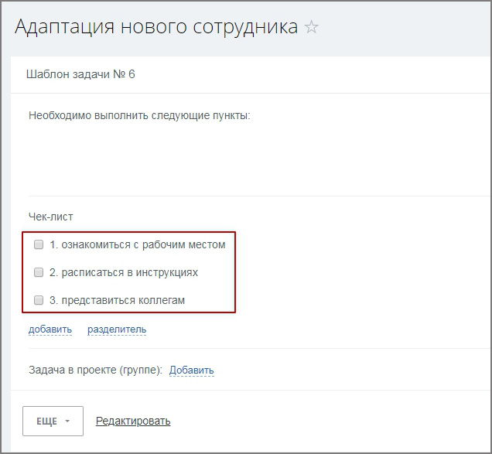Tick the "расписаться в инструкциях" checkbox

click(x=39, y=272)
